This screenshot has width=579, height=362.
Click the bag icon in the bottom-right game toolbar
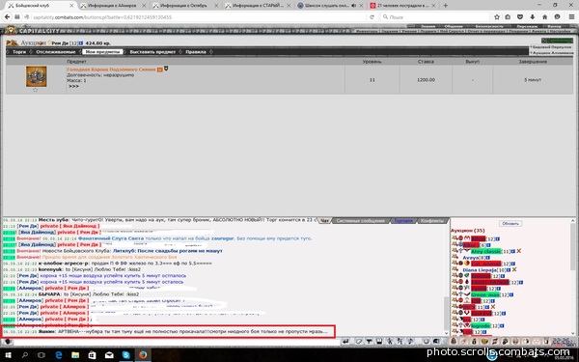(454, 342)
